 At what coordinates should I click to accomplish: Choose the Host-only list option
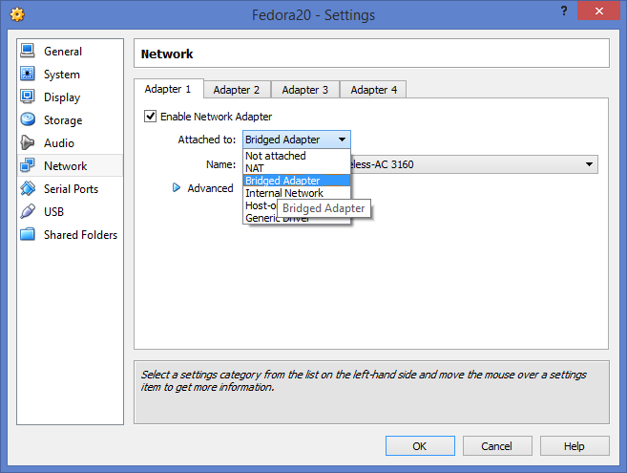(x=261, y=205)
